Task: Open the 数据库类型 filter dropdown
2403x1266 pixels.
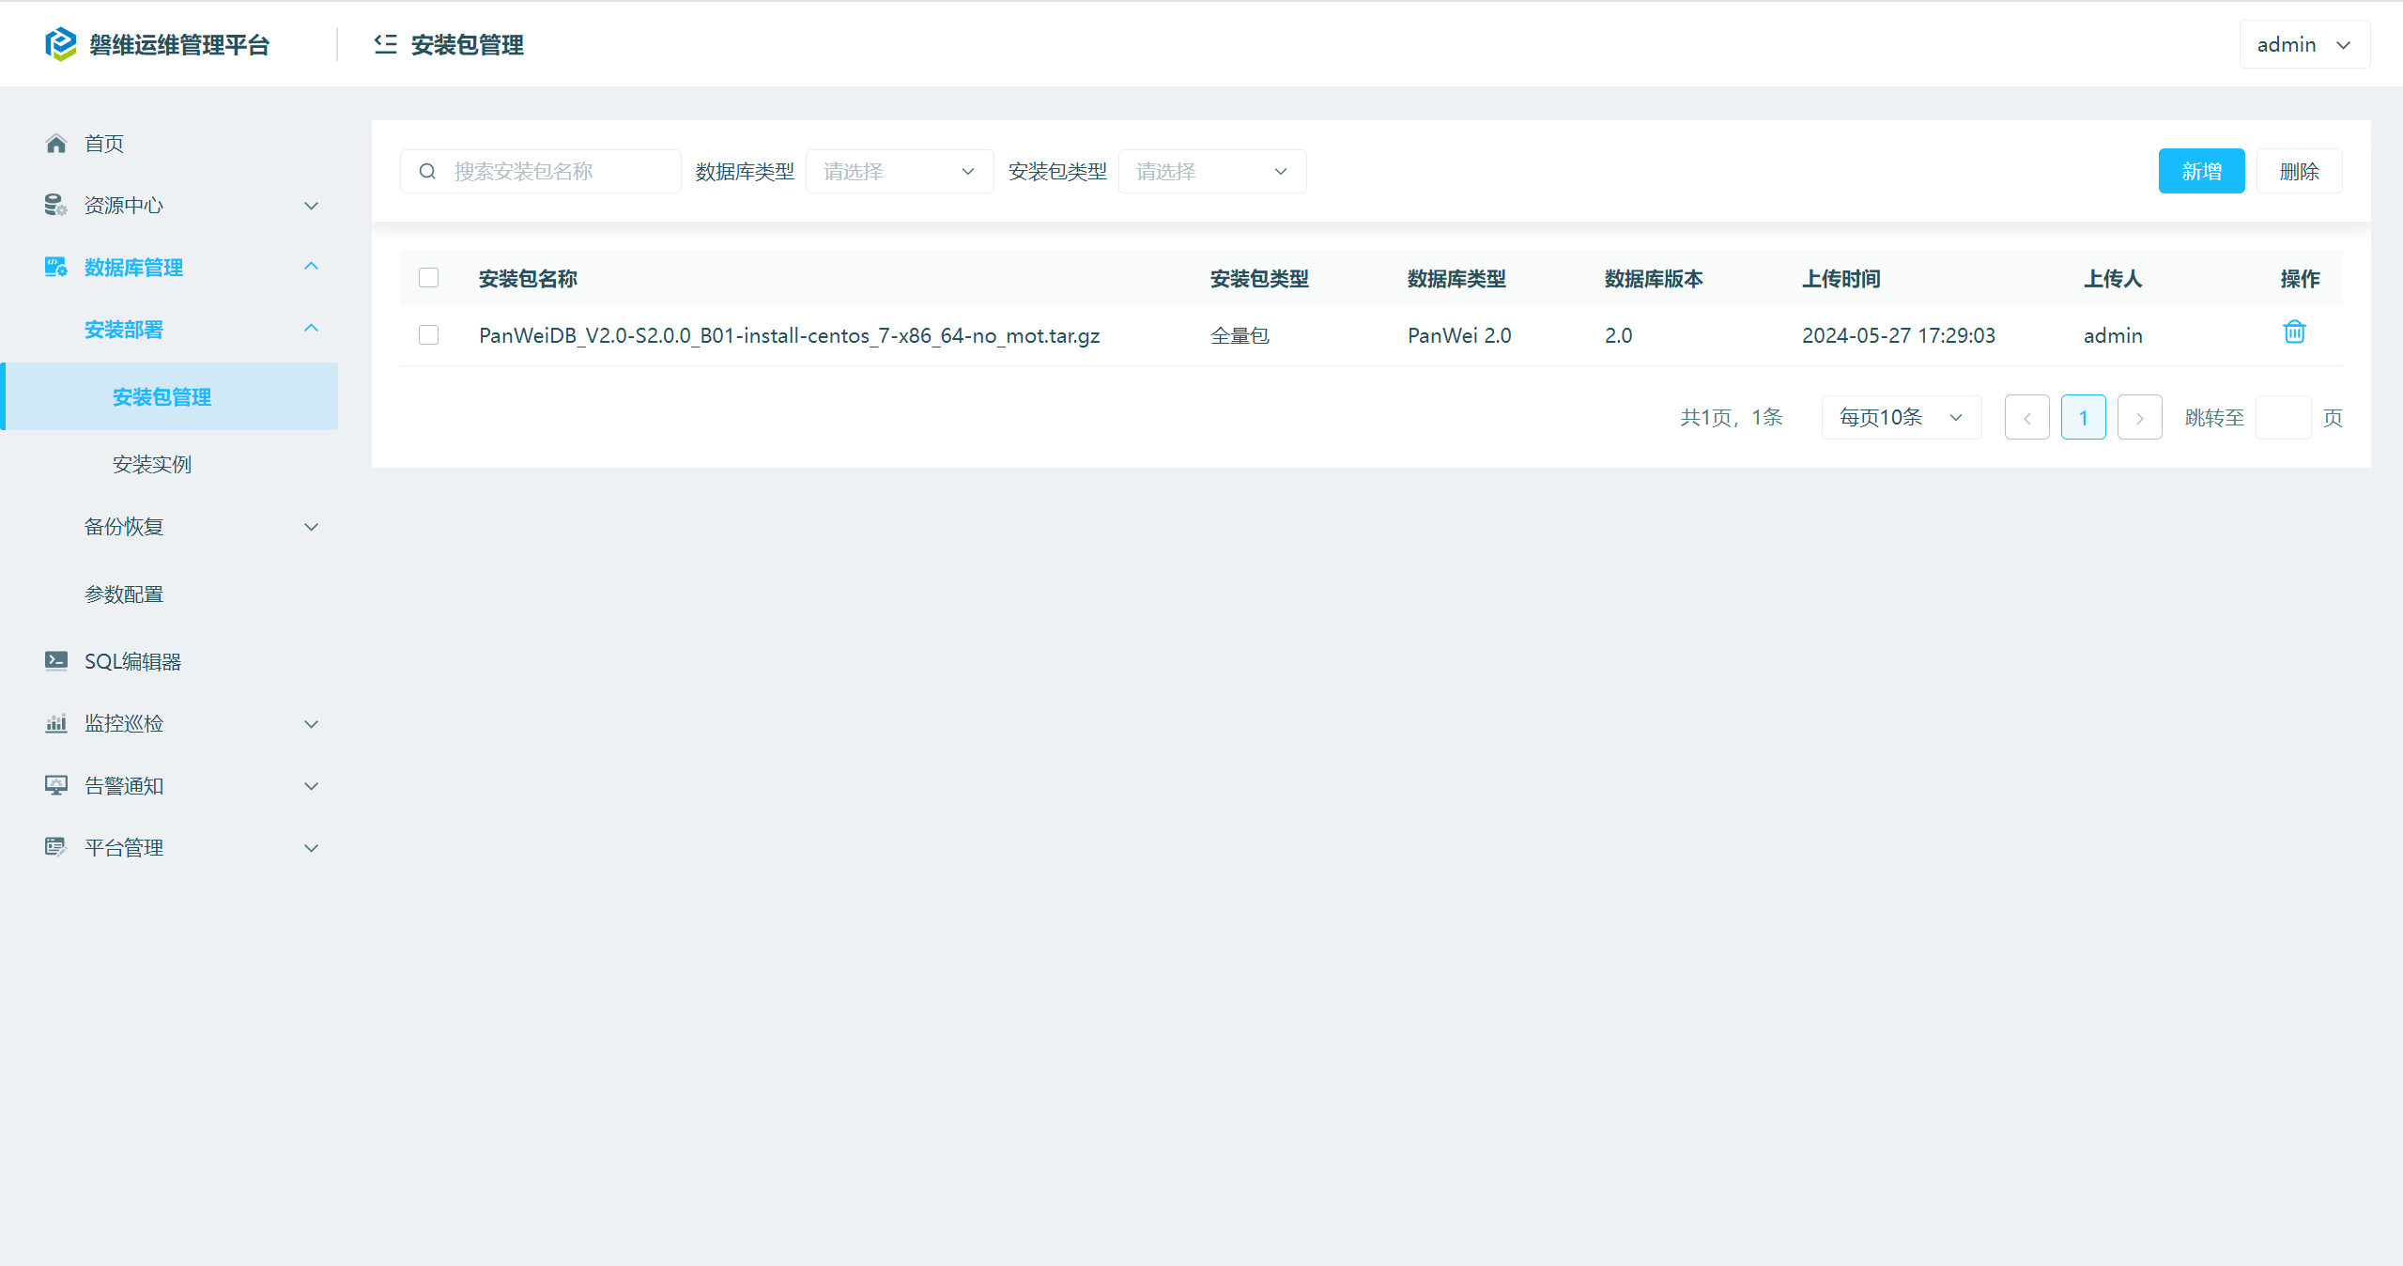Action: pos(899,172)
